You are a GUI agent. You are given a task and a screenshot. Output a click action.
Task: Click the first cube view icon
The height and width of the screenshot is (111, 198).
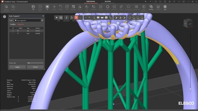click(116, 18)
